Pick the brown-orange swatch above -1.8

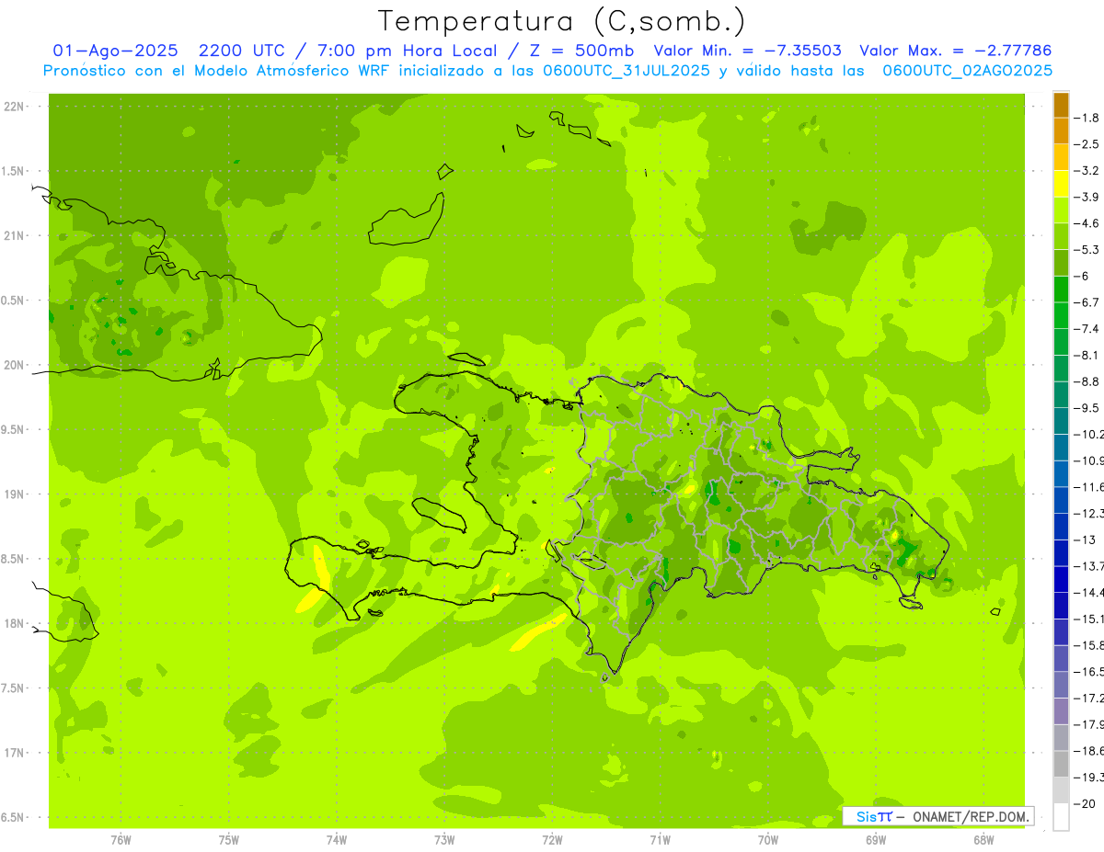[1061, 105]
